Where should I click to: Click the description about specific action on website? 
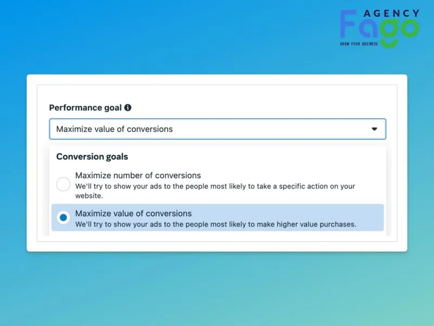click(x=215, y=191)
